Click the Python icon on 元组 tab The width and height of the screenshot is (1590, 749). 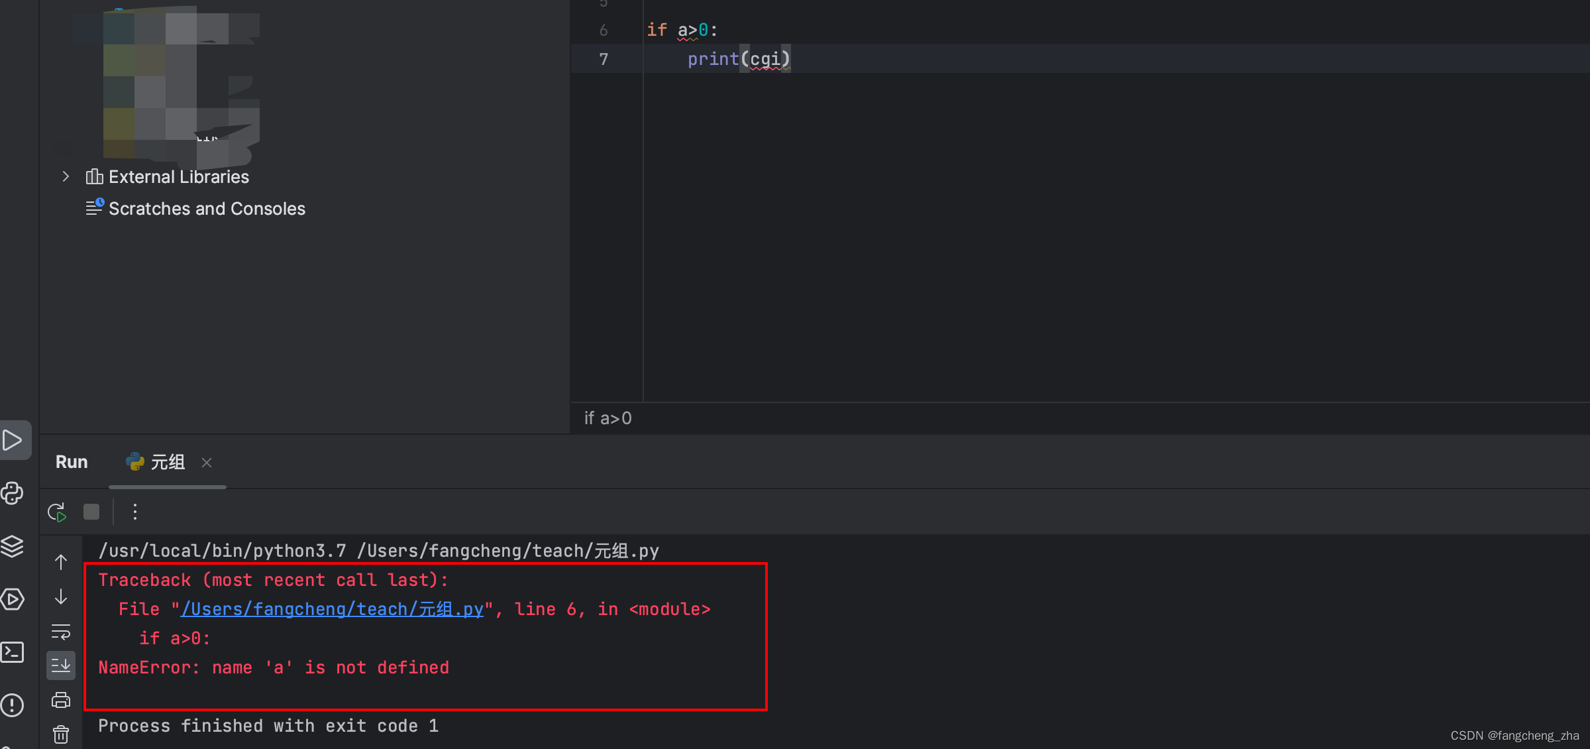click(x=135, y=462)
